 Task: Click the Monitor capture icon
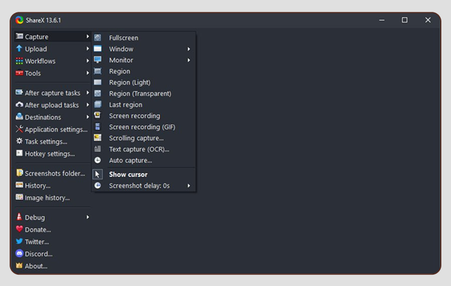(98, 59)
